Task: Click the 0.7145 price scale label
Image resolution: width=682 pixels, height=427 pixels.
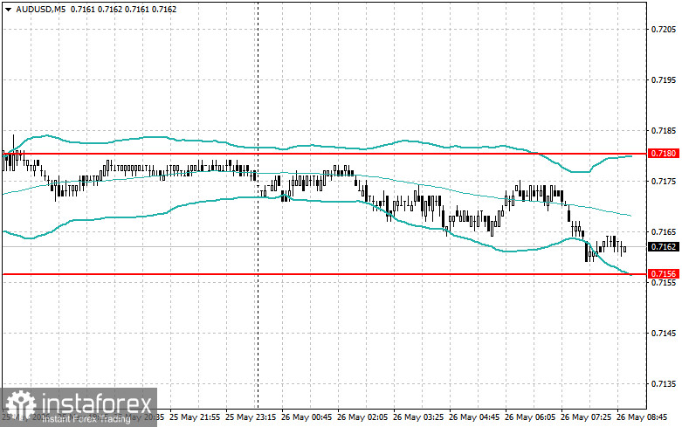Action: pyautogui.click(x=664, y=333)
